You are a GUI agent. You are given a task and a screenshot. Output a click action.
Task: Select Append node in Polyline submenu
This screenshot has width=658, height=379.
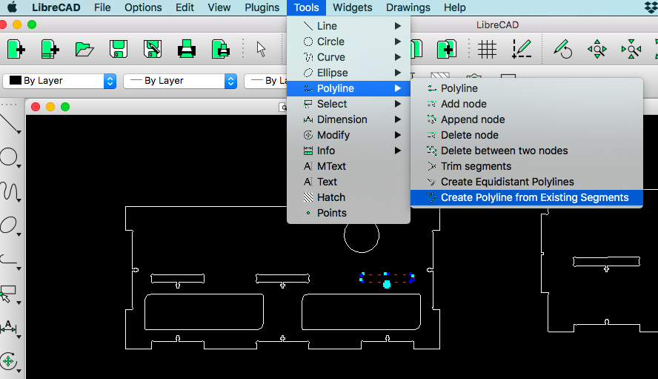(527, 119)
